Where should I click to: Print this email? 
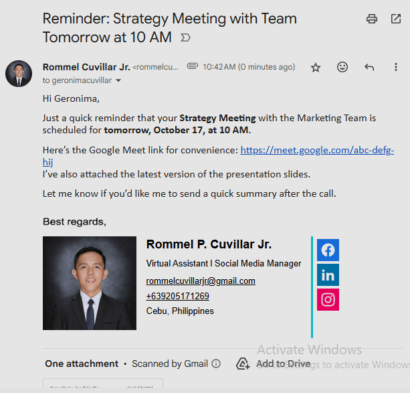pyautogui.click(x=372, y=19)
